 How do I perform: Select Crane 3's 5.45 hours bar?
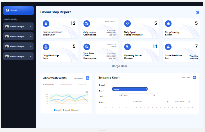point(137,95)
